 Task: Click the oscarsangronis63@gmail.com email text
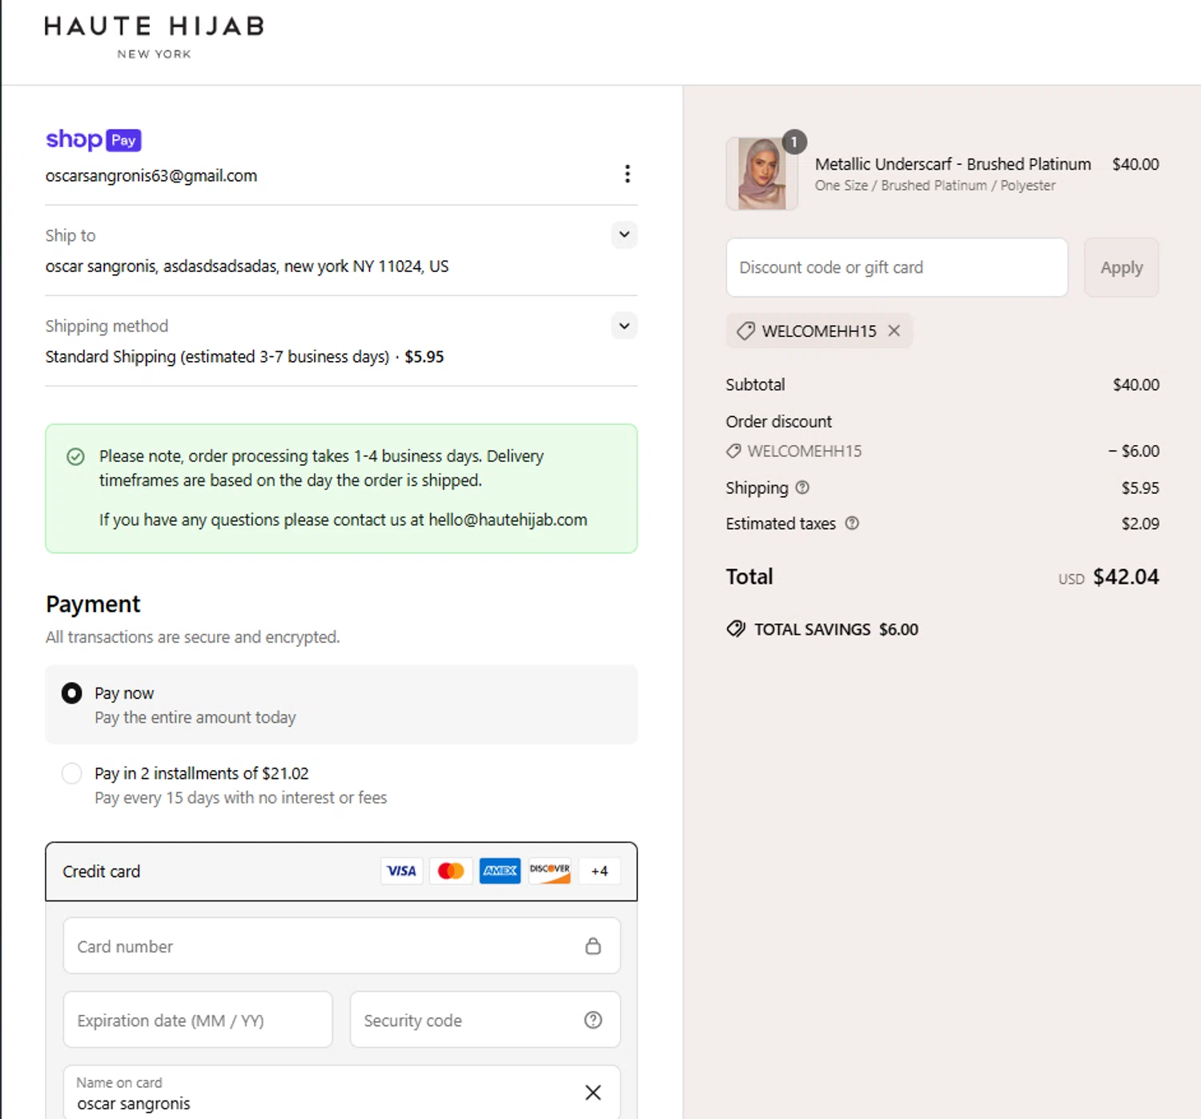coord(151,175)
